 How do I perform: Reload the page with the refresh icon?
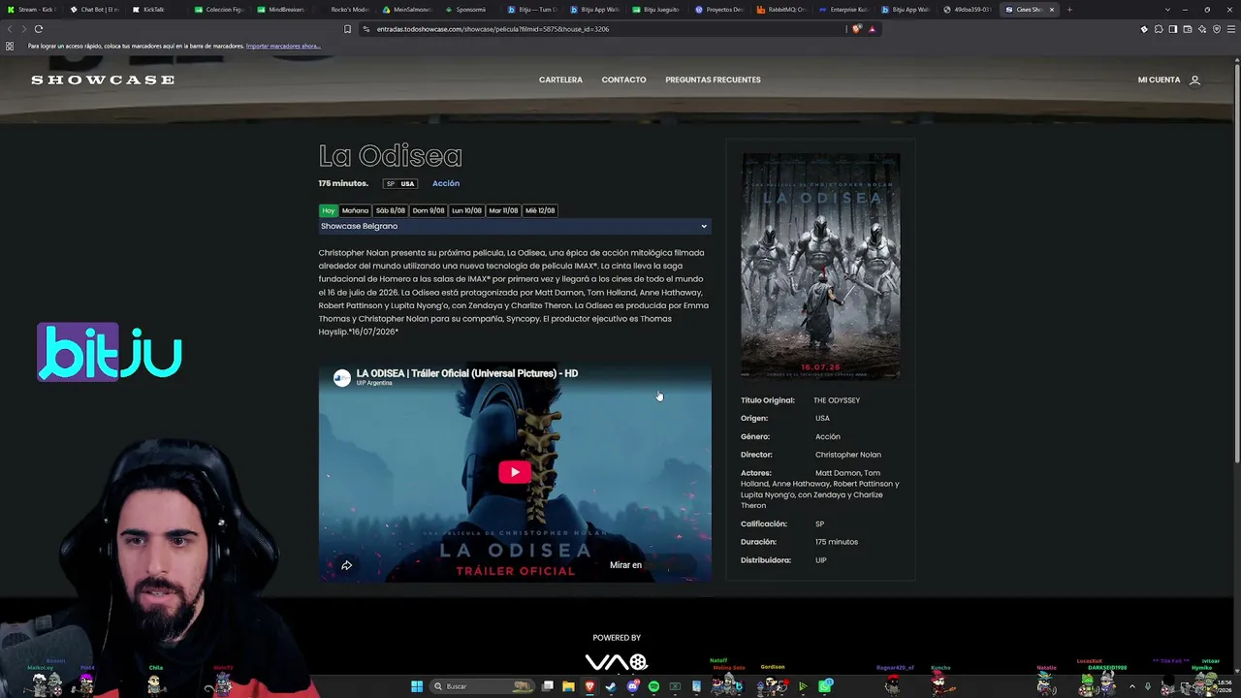39,29
